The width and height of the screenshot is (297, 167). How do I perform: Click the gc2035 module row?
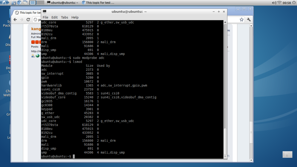click(70, 101)
